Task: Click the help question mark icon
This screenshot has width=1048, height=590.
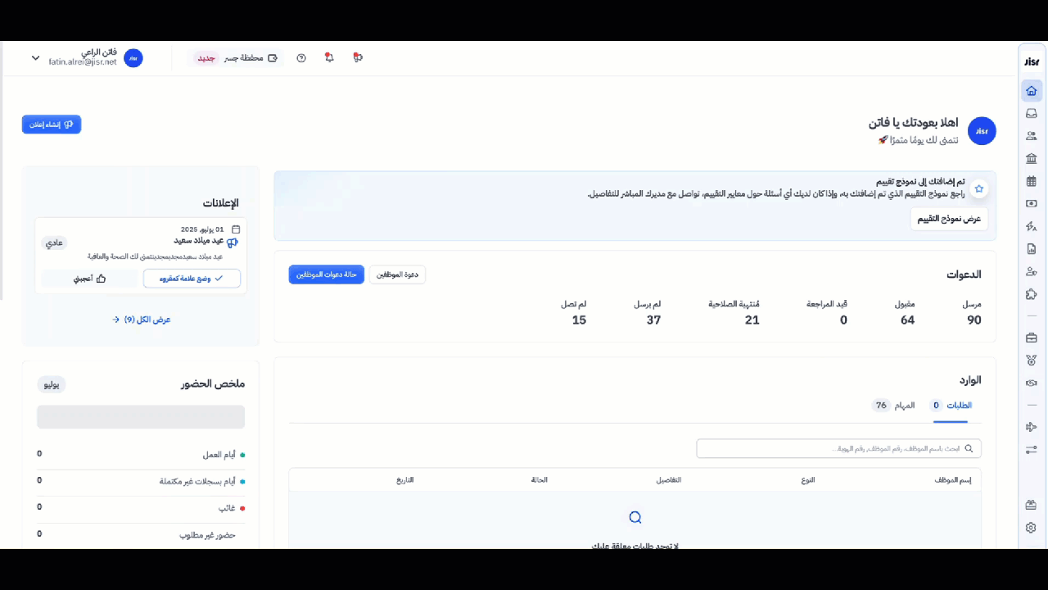Action: (x=301, y=58)
